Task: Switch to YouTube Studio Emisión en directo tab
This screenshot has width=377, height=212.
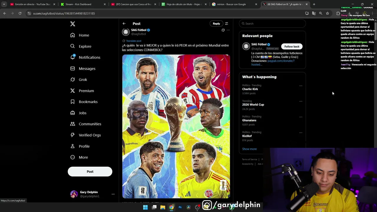Action: click(33, 4)
